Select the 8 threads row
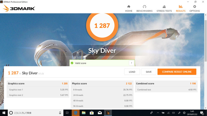The width and height of the screenshot is (207, 116). [x=102, y=89]
